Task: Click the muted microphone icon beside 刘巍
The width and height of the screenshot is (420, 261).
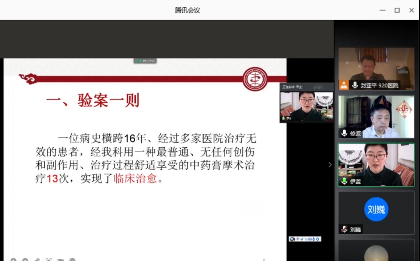Action: (344, 229)
